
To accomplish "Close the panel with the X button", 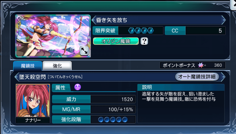I will (233, 4).
